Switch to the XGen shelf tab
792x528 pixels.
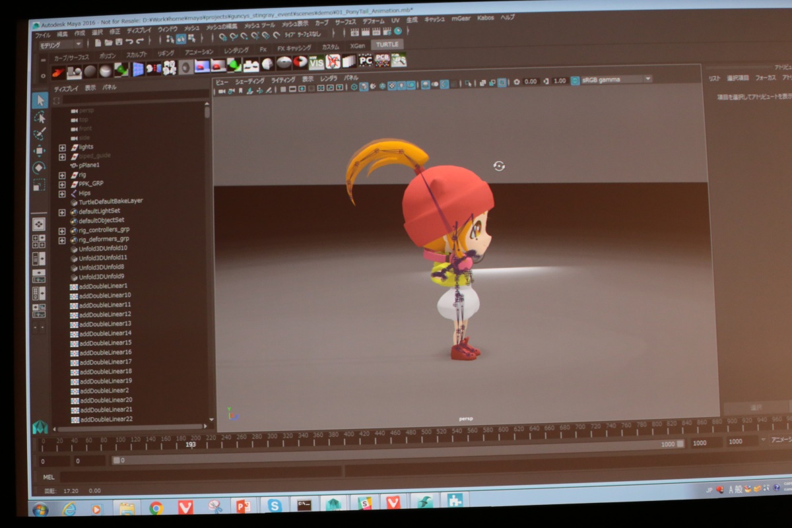pos(357,46)
